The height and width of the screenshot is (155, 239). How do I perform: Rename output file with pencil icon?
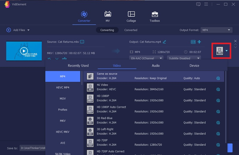click(164, 42)
